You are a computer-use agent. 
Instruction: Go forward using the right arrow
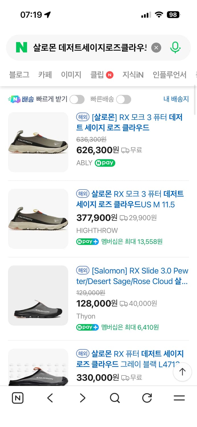[82, 398]
